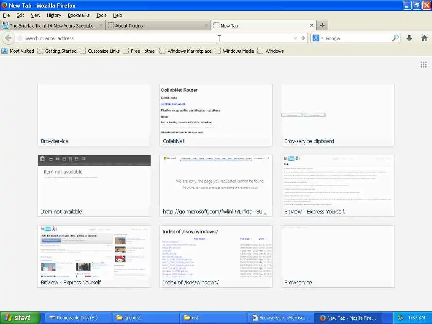
Task: Click the Firefox logo in title bar
Action: [x=4, y=5]
